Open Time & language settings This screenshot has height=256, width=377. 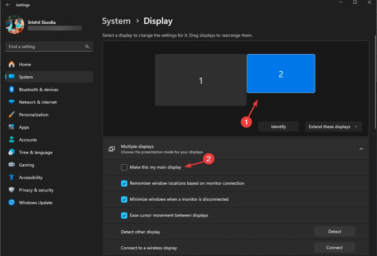coord(35,153)
